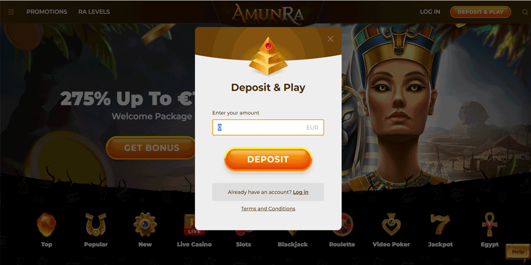This screenshot has width=531, height=265.
Task: Open the hamburger menu icon
Action: click(x=11, y=12)
